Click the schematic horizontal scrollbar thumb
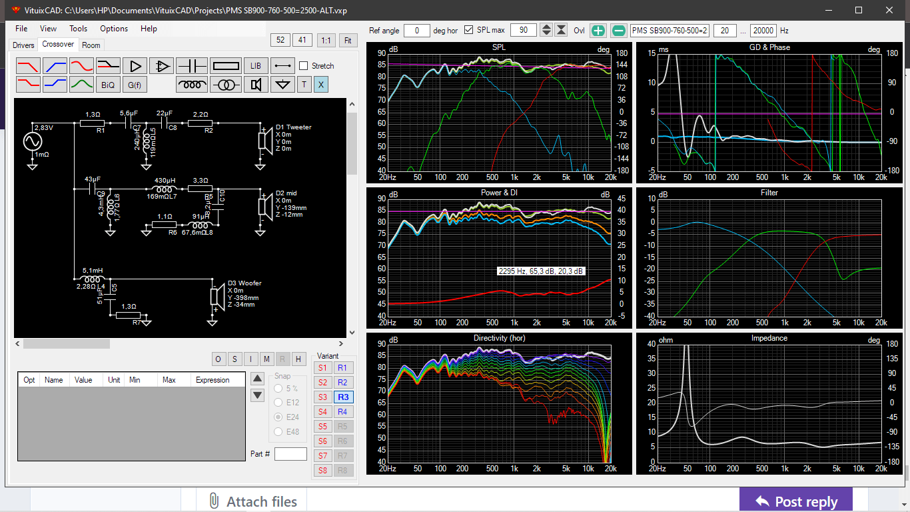Screen dimensions: 910x512 click(66, 344)
